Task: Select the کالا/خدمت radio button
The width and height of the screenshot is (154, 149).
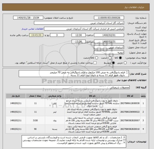Action: pyautogui.click(x=97, y=58)
